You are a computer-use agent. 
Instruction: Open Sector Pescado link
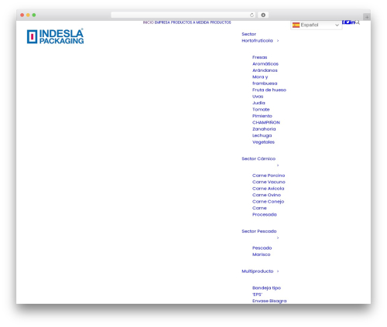pos(259,231)
